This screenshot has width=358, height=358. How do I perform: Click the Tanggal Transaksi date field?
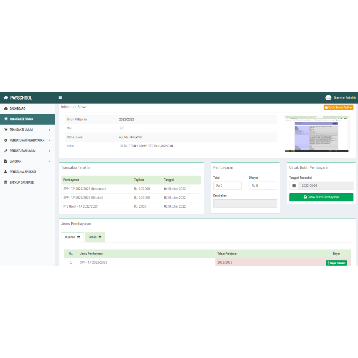(x=326, y=186)
